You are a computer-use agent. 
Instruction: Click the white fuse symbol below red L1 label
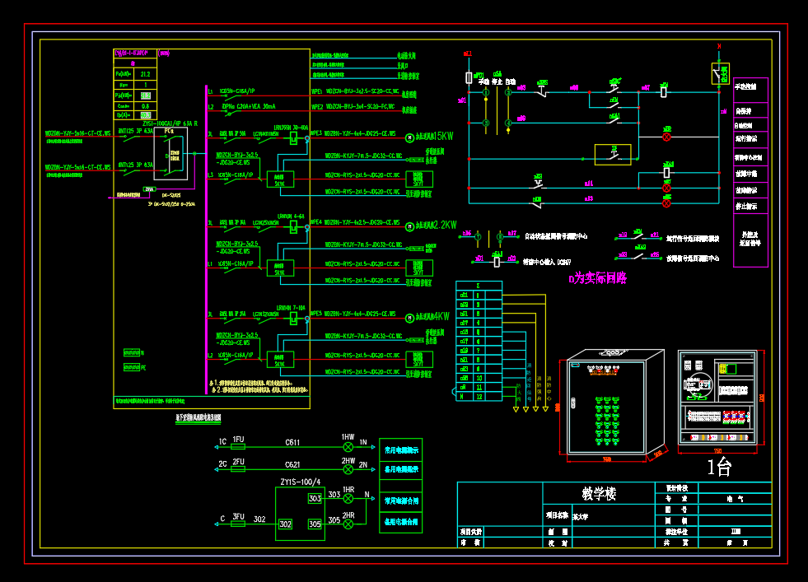pos(469,77)
